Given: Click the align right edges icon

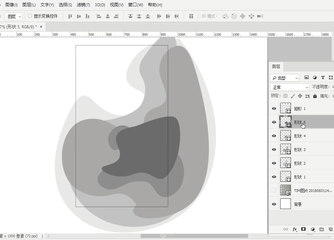Looking at the screenshot, I should pyautogui.click(x=116, y=16).
